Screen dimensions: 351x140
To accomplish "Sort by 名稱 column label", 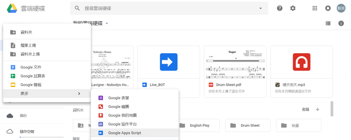I will [x=305, y=110].
